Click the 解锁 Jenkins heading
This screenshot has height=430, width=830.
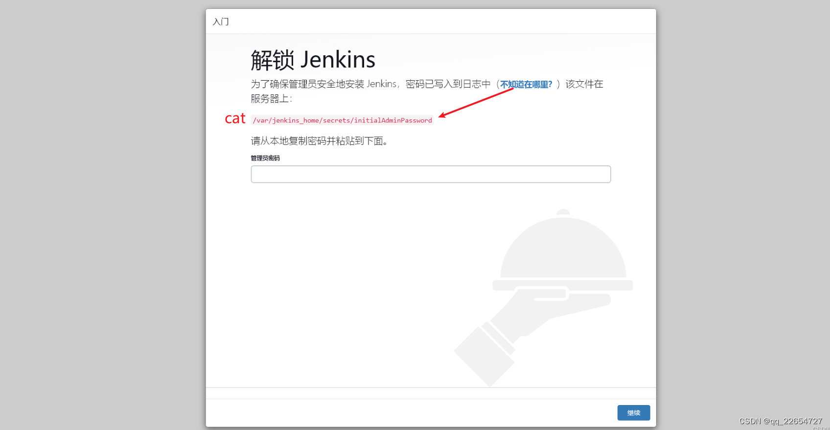point(313,60)
